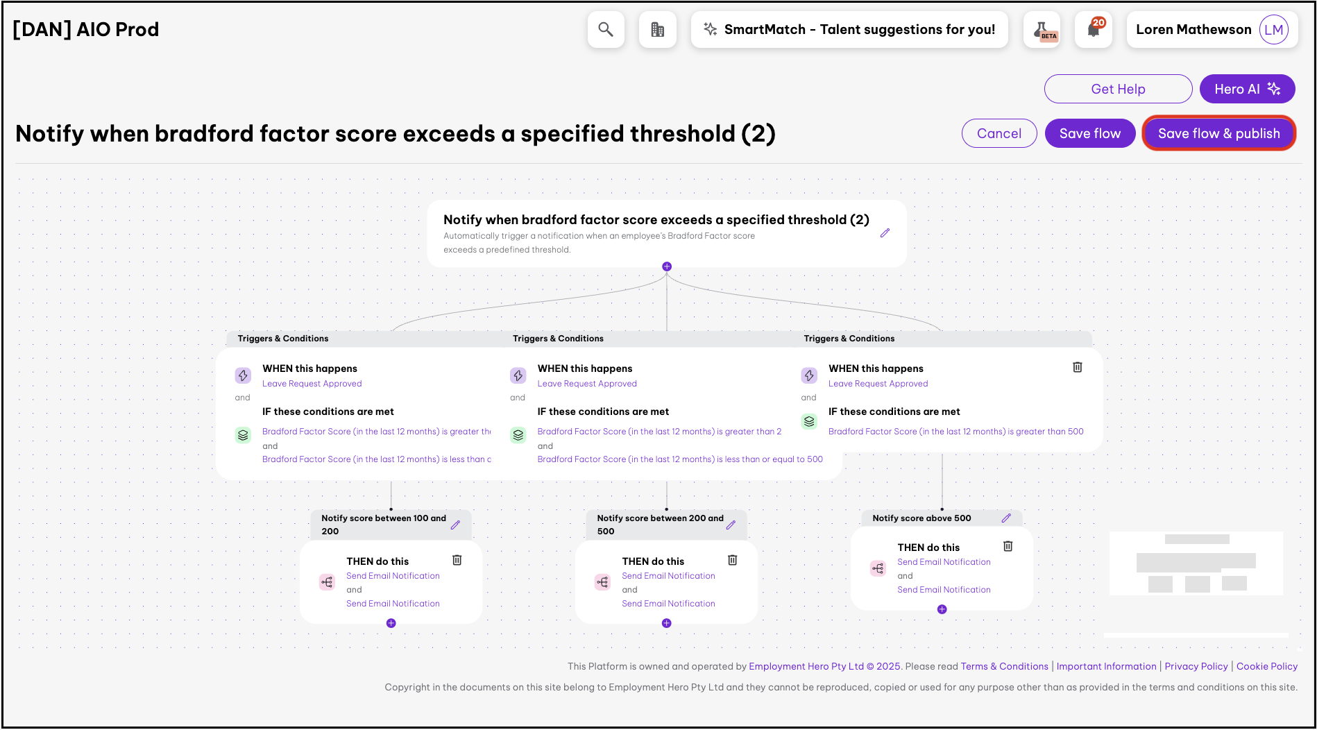
Task: Rename the 'Notify score above 500' action
Action: tap(1006, 518)
